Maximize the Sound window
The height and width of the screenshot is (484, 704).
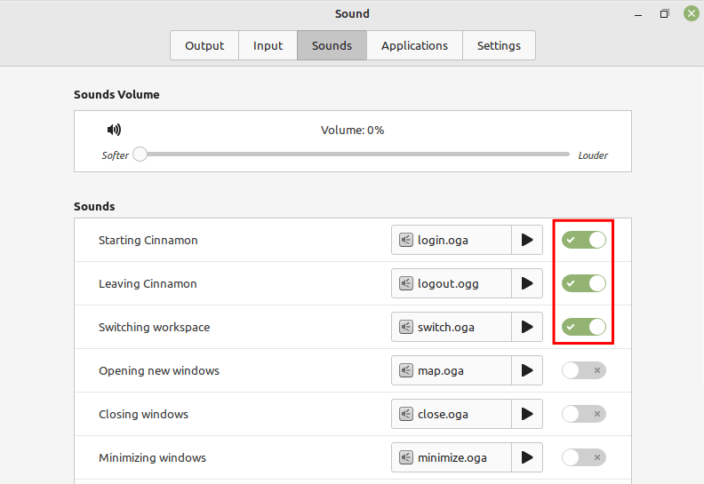[x=665, y=14]
